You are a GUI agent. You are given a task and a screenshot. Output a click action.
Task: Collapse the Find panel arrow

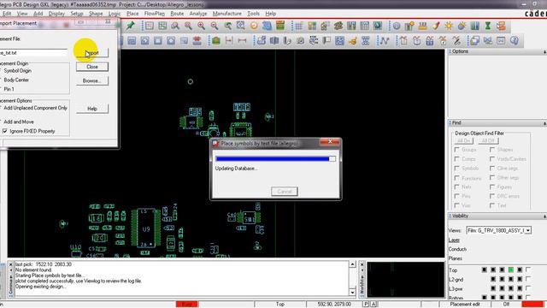pos(544,123)
